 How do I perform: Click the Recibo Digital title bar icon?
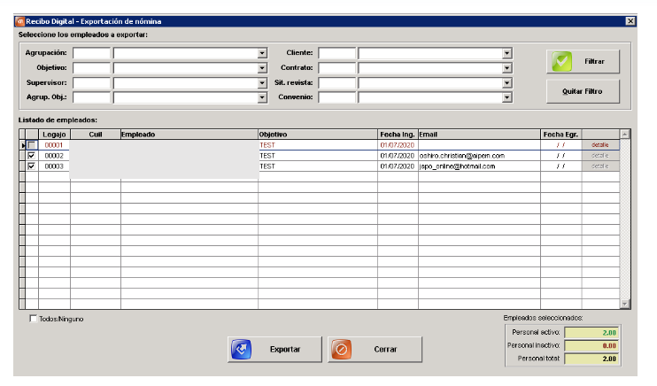19,21
